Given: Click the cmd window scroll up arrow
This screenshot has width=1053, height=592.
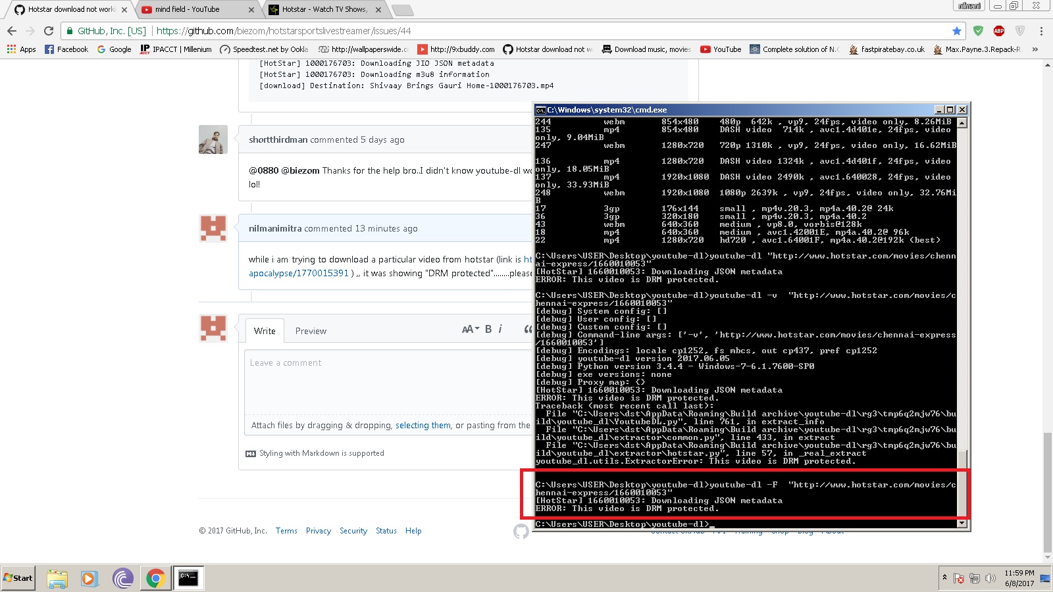Looking at the screenshot, I should pyautogui.click(x=962, y=123).
